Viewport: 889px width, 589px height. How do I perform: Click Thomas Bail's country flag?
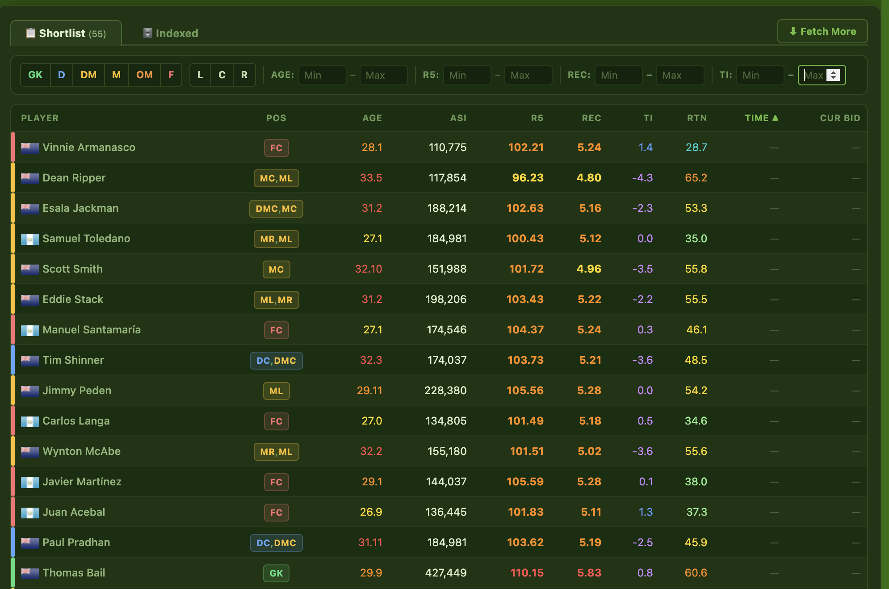click(30, 573)
